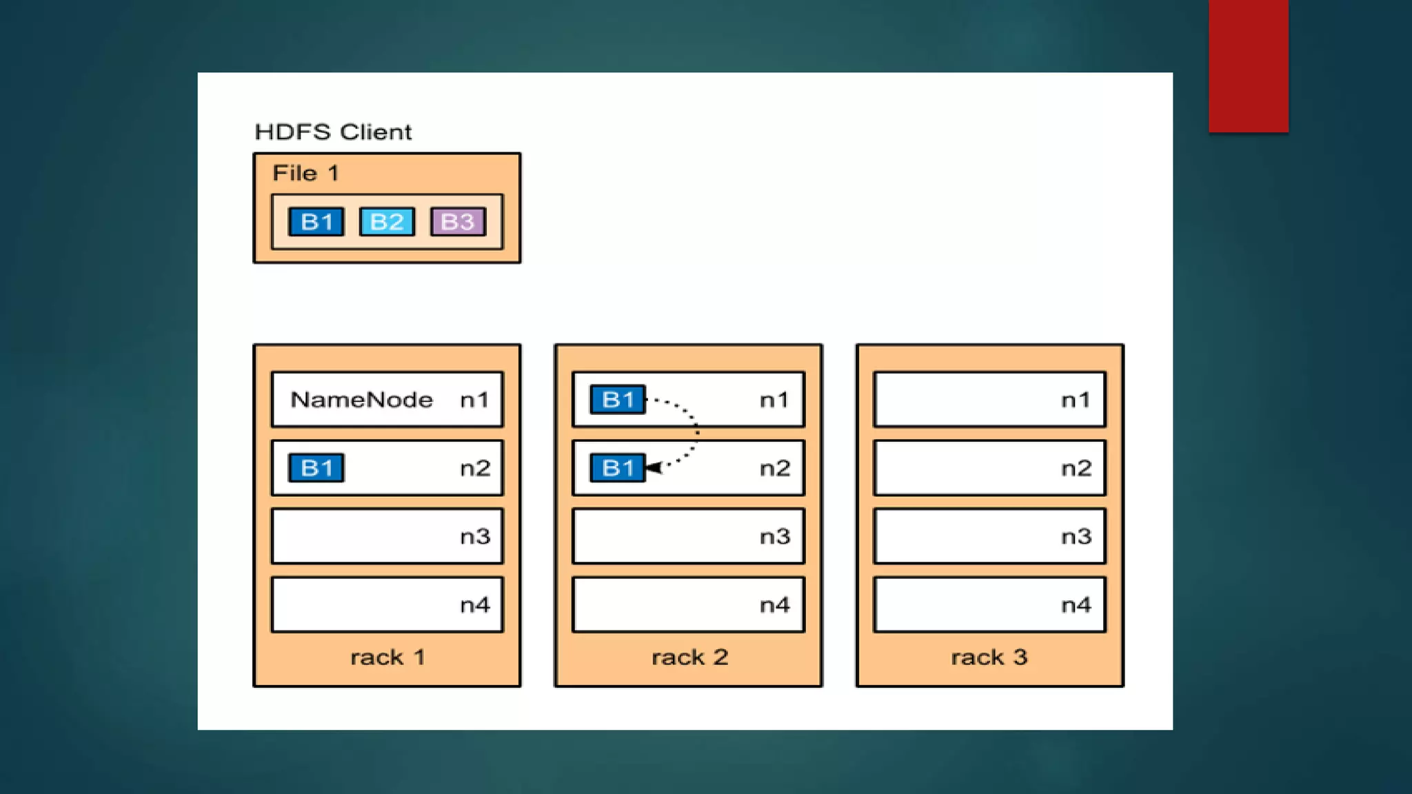Click the NameNode n1 box

[387, 400]
